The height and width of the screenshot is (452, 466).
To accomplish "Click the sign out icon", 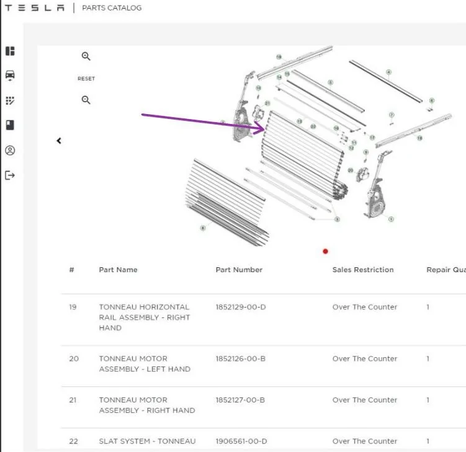I will click(x=10, y=175).
